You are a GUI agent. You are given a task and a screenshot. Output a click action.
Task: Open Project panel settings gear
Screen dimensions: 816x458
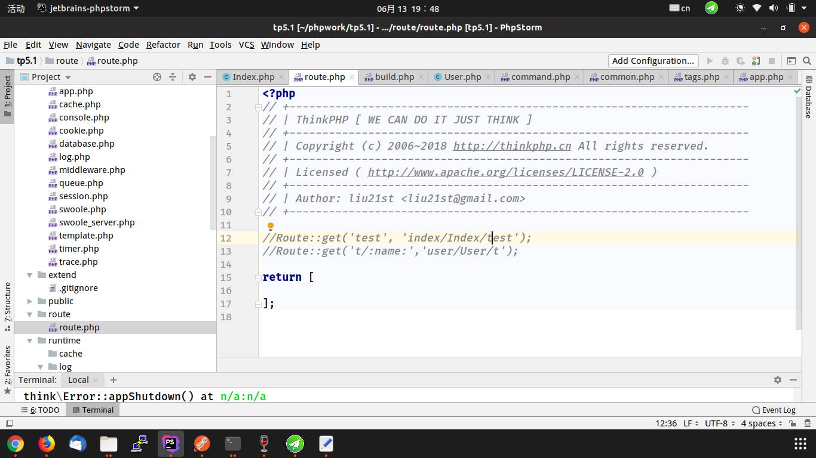click(192, 77)
